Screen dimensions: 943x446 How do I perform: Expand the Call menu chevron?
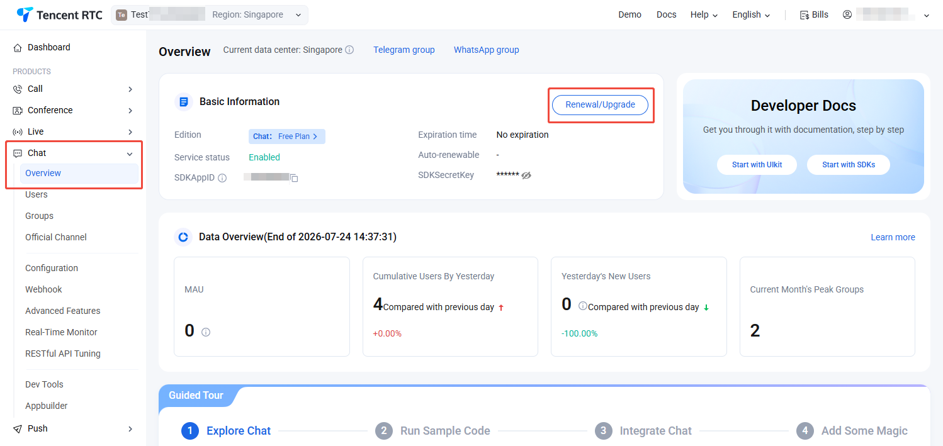[130, 89]
